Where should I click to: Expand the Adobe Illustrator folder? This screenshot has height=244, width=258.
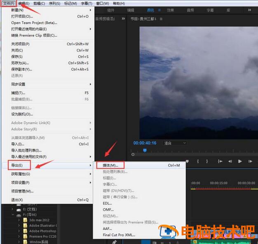pyautogui.click(x=19, y=225)
